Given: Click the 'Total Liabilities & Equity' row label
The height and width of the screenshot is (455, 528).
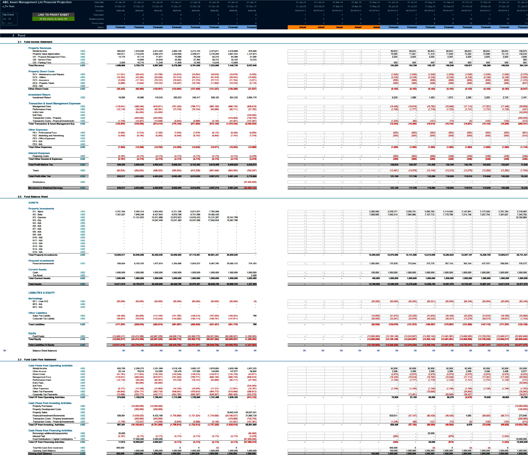Looking at the screenshot, I should (41, 345).
